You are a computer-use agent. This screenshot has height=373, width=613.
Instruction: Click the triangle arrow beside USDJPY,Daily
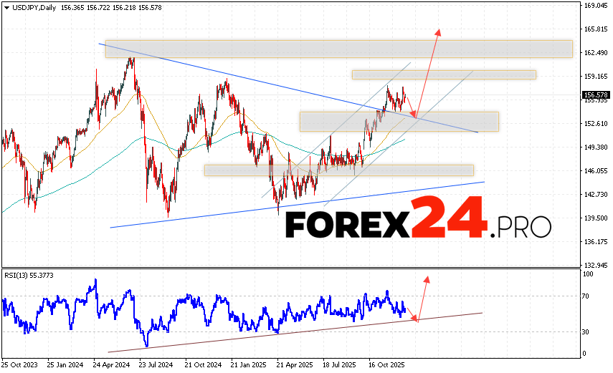pyautogui.click(x=6, y=6)
